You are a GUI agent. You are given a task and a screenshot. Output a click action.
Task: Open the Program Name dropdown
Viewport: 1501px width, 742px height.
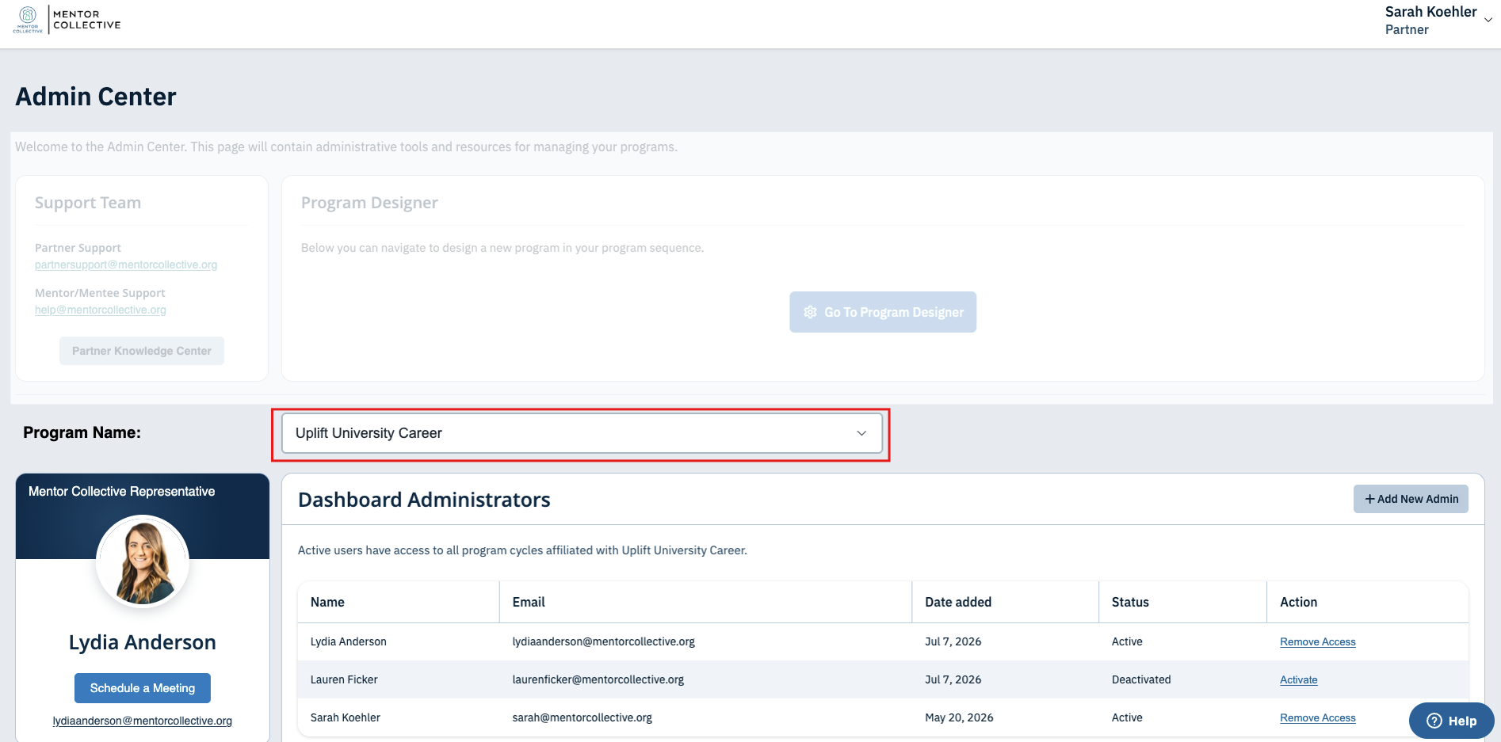(582, 433)
